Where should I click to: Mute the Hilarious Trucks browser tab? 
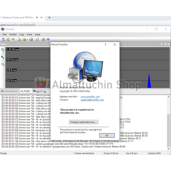pyautogui.click(x=37, y=17)
